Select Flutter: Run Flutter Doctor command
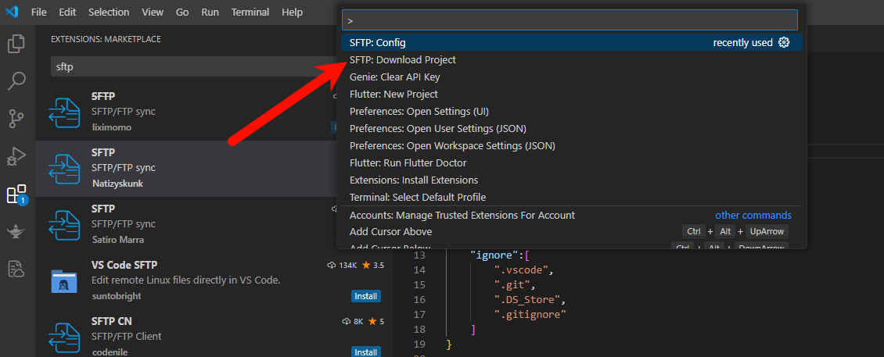Viewport: 884px width, 357px height. pyautogui.click(x=572, y=162)
